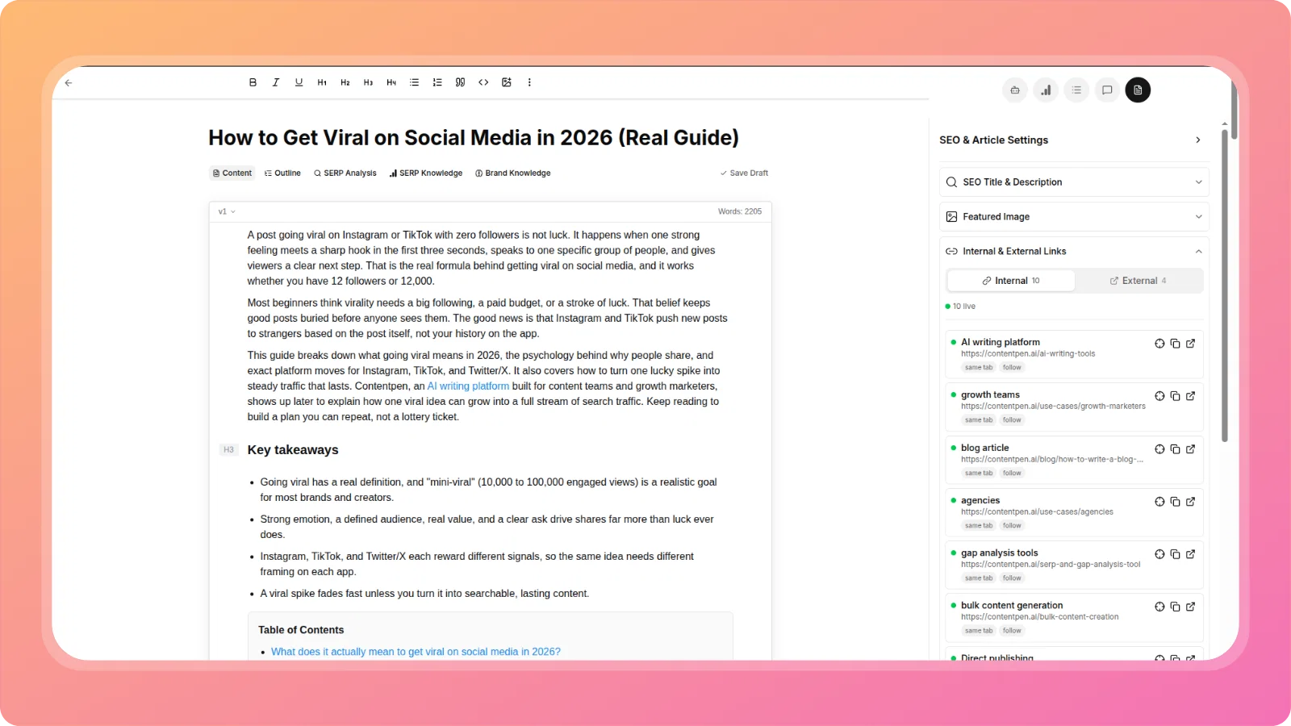Locate the blog article link in text
The height and width of the screenshot is (726, 1291).
pyautogui.click(x=1159, y=449)
